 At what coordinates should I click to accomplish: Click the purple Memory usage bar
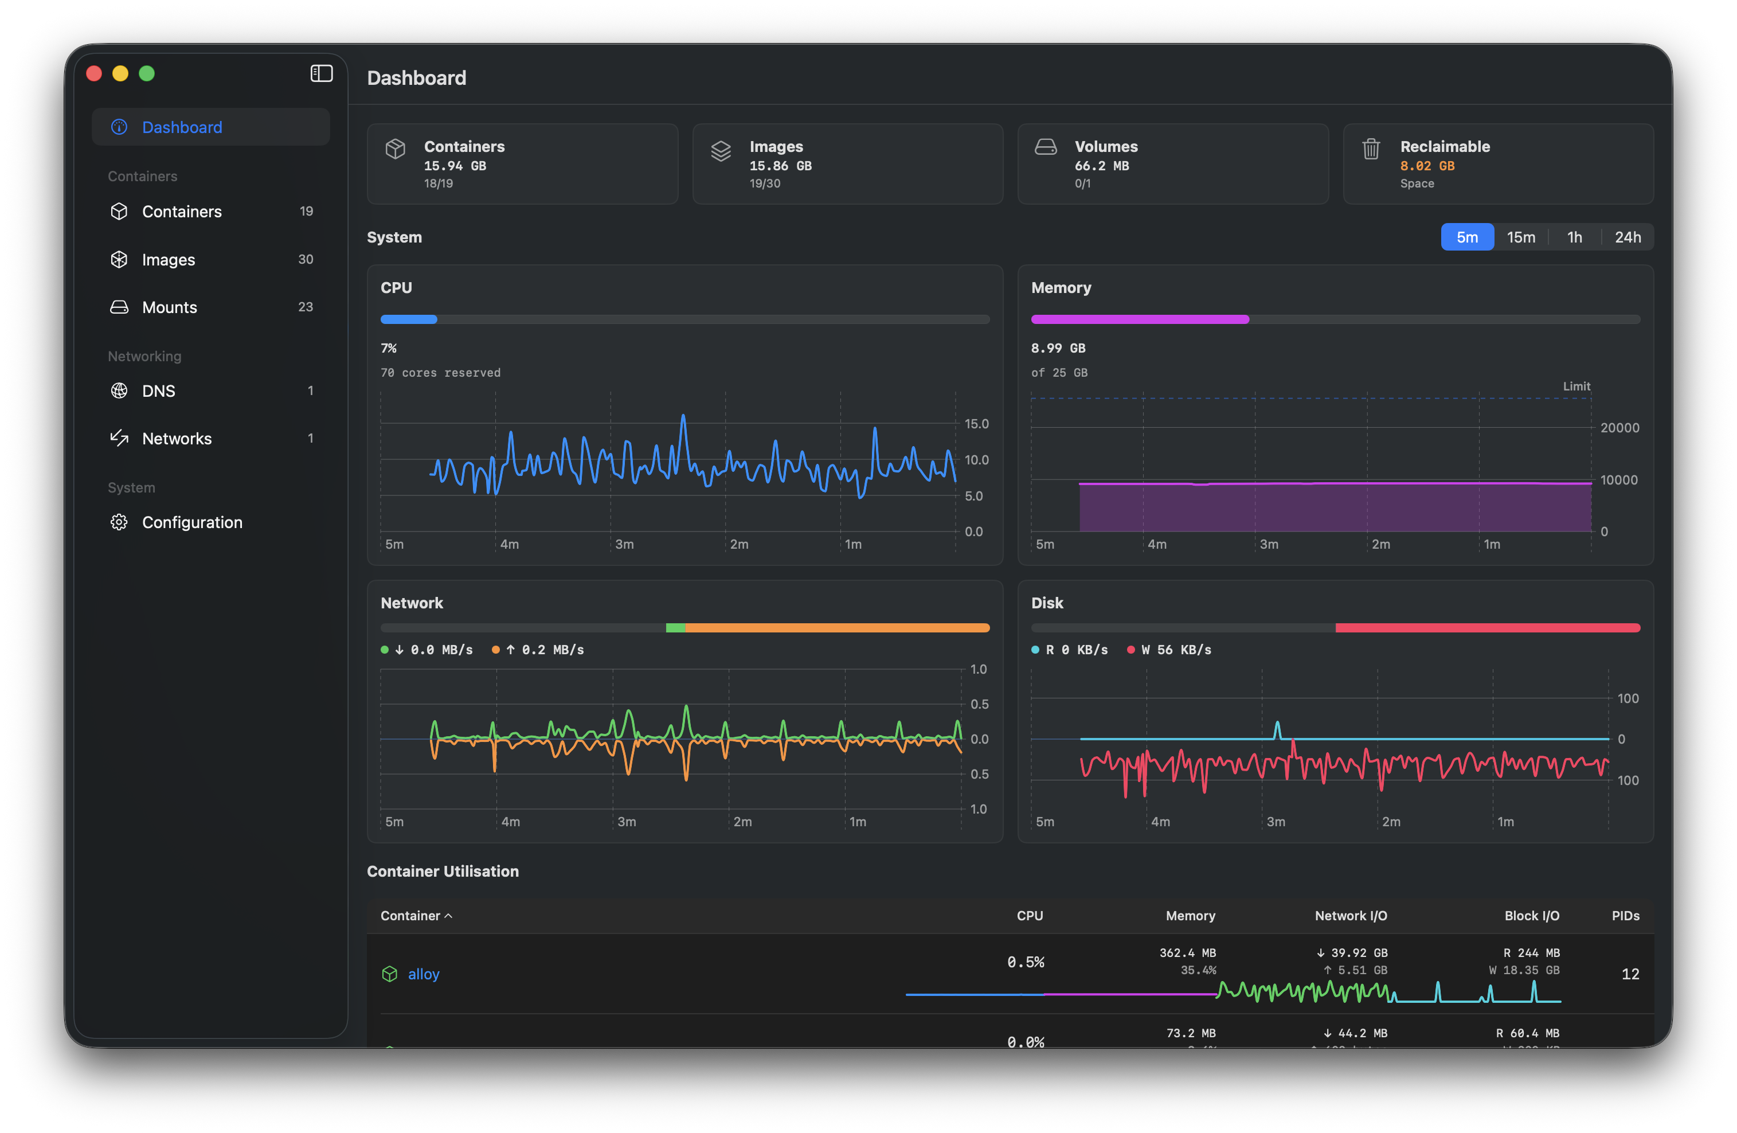[x=1140, y=320]
